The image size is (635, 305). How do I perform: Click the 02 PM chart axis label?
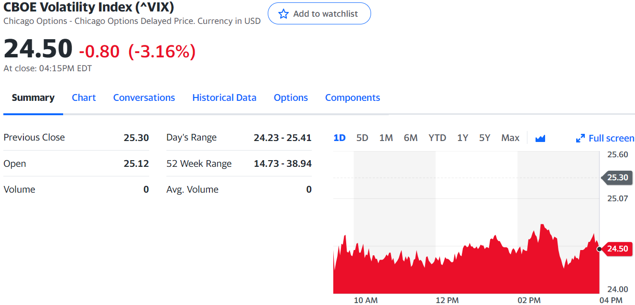[529, 300]
